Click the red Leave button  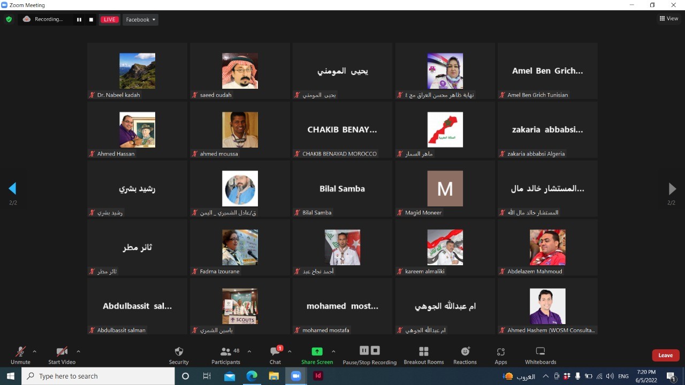[x=665, y=355]
